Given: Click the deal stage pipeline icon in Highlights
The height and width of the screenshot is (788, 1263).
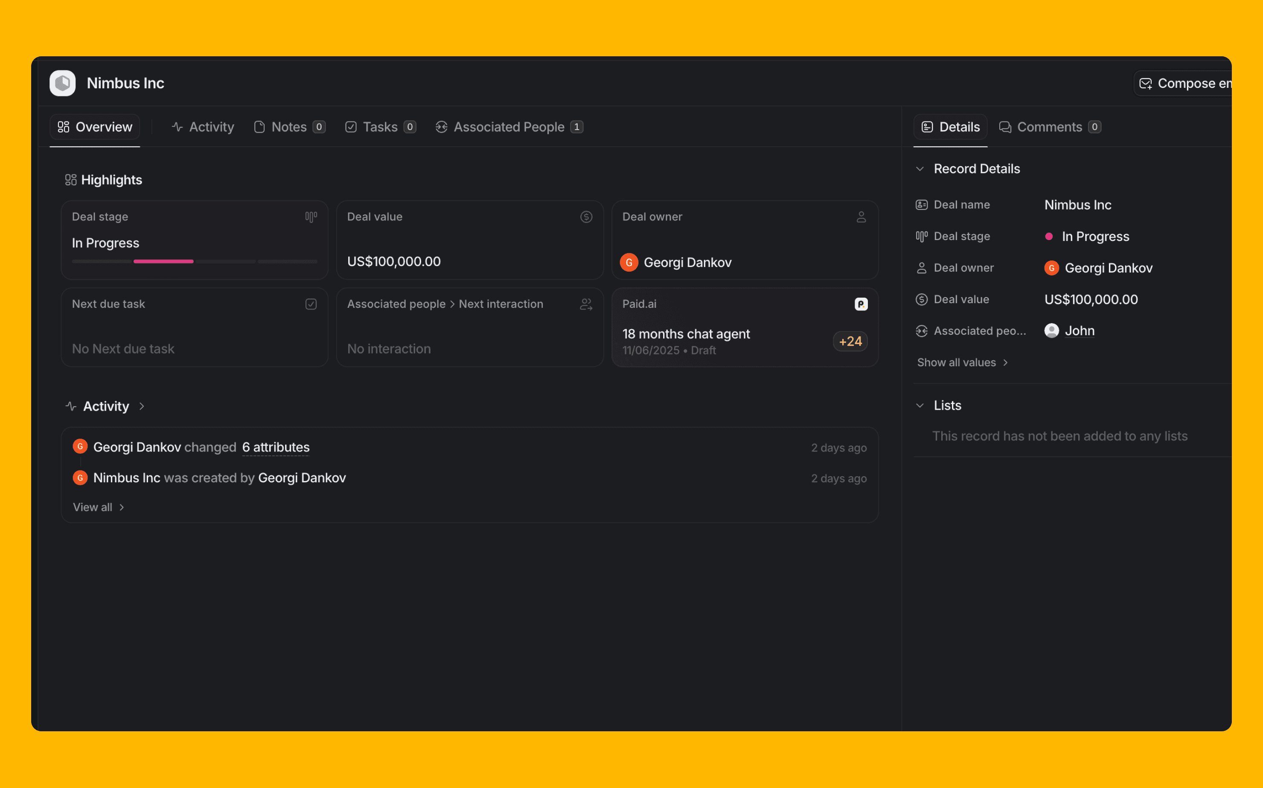Looking at the screenshot, I should click(311, 217).
